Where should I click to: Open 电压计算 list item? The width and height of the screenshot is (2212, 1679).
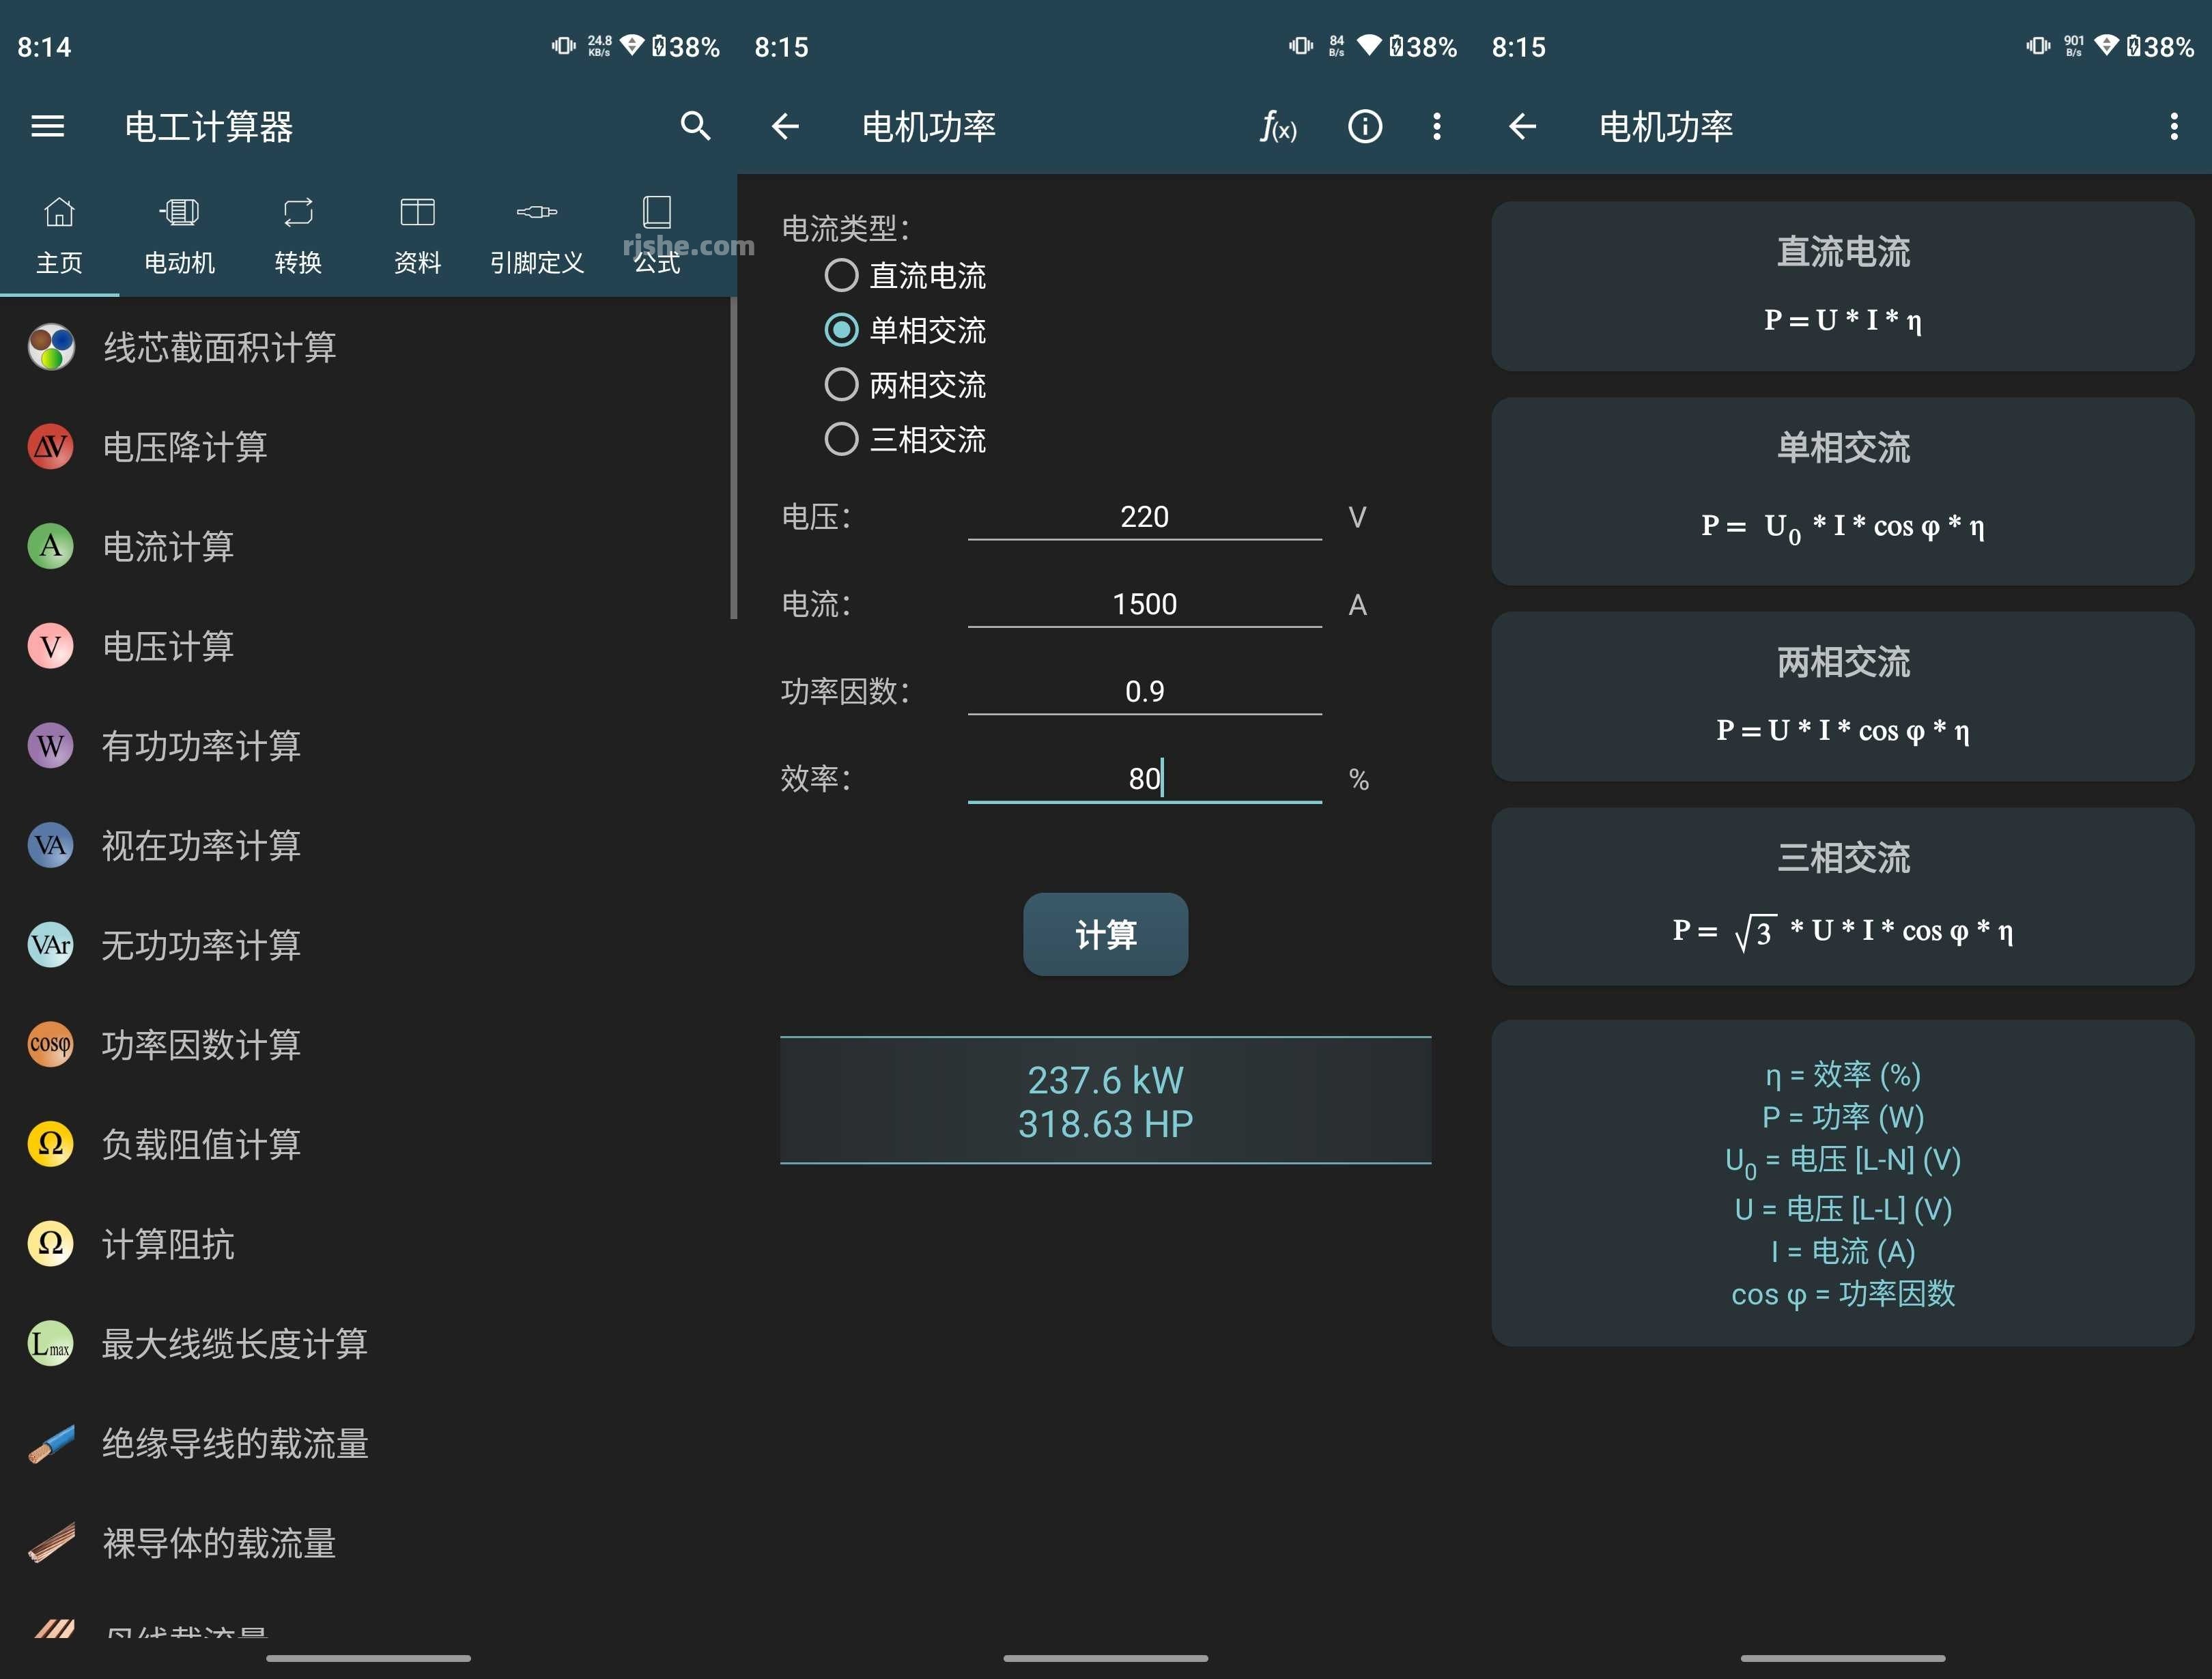(365, 646)
